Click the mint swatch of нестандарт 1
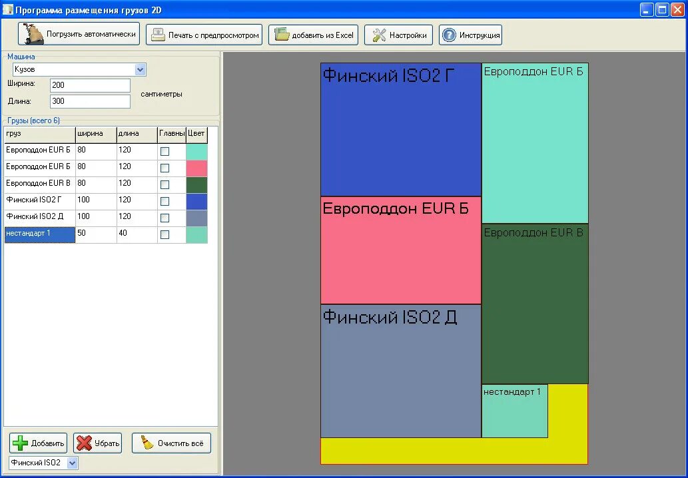This screenshot has height=478, width=688. pyautogui.click(x=196, y=235)
